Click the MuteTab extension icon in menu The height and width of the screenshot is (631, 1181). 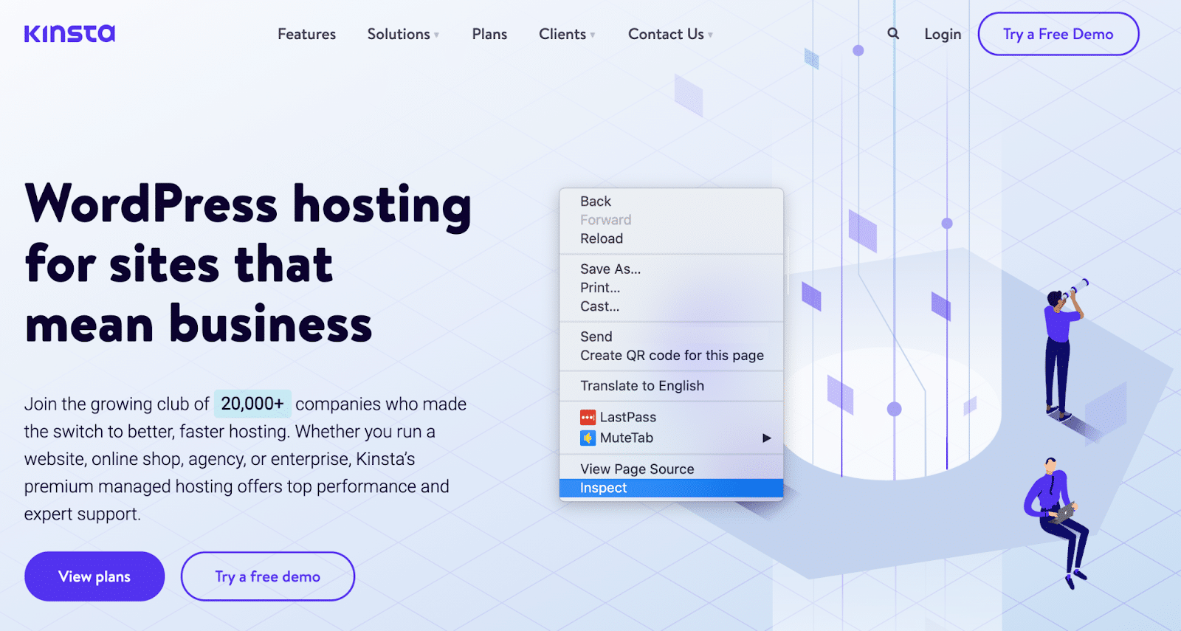[588, 438]
